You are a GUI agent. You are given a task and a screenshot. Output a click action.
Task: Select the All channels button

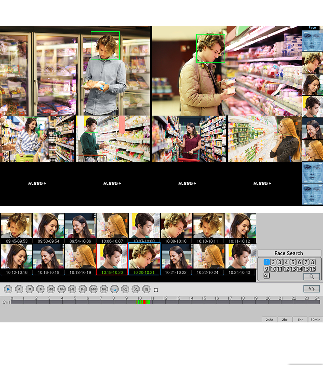point(266,276)
